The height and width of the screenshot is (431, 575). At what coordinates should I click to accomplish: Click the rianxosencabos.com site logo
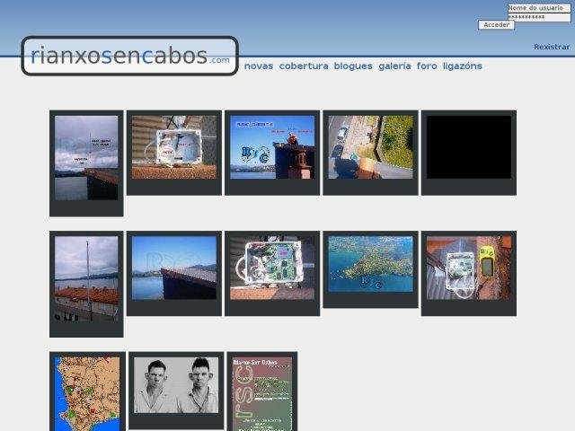(129, 56)
